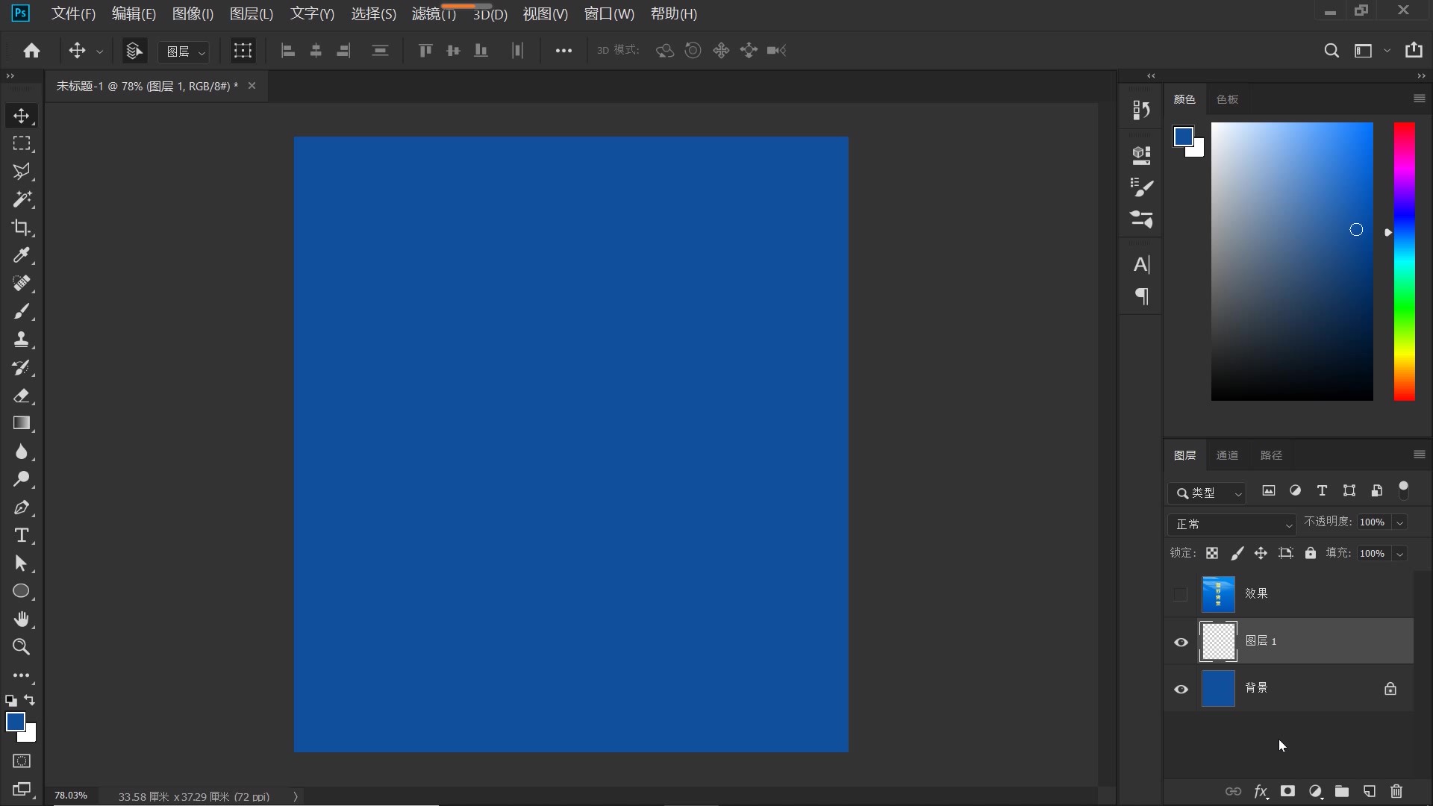This screenshot has width=1433, height=806.
Task: Select the Eyedropper tool
Action: point(21,255)
